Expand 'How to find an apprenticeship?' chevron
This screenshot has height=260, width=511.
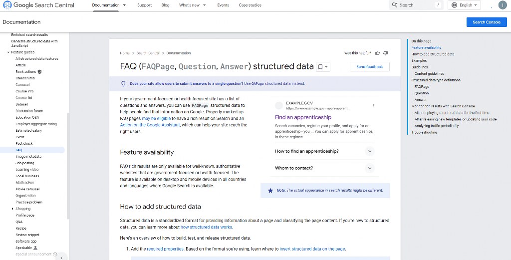[x=369, y=151]
